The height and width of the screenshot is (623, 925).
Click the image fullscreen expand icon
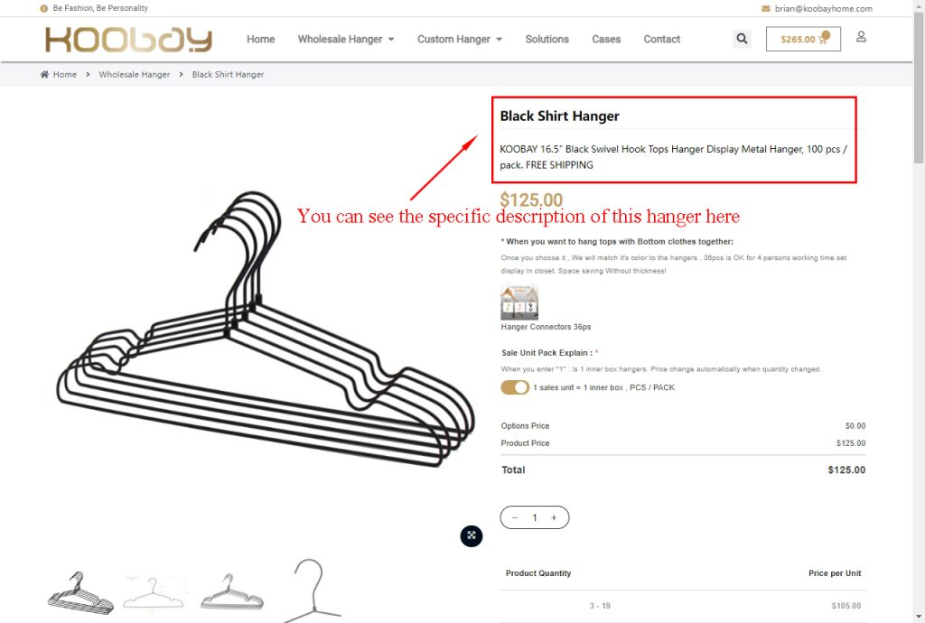pos(472,535)
